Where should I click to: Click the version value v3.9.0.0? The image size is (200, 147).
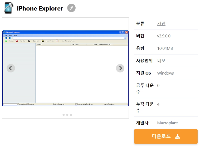point(164,36)
